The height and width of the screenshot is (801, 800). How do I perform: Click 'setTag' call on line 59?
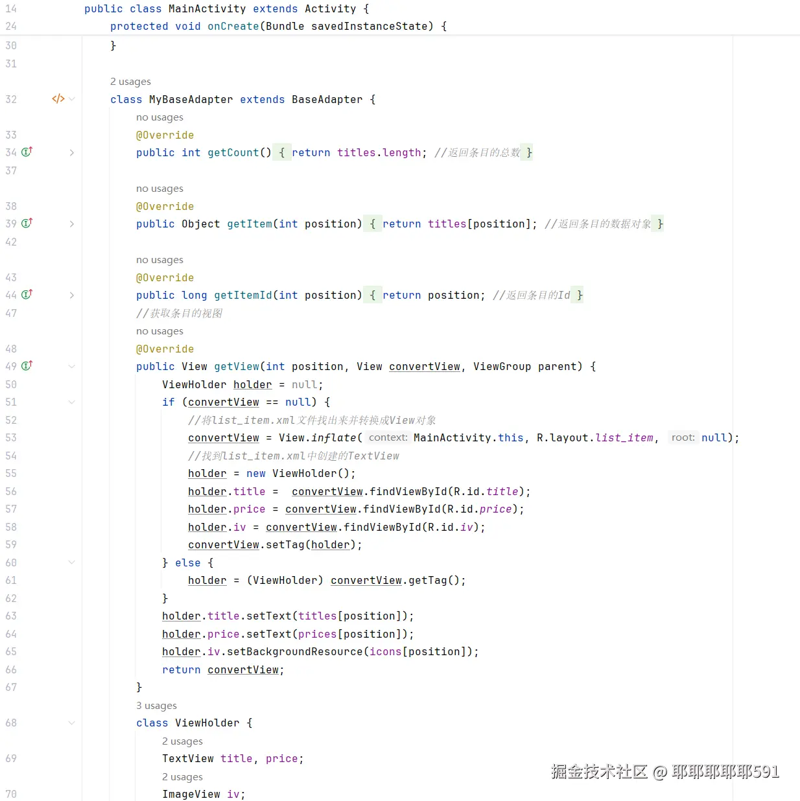(285, 545)
